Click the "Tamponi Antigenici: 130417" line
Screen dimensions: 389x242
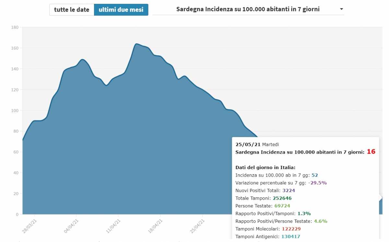coord(268,236)
